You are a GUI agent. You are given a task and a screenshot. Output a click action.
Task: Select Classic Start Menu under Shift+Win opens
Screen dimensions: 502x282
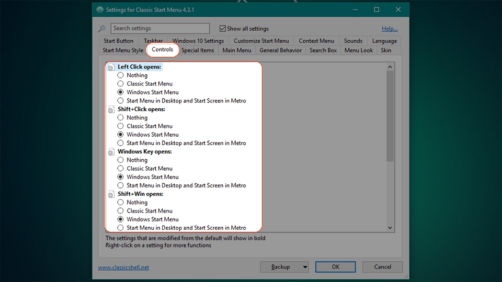pos(120,210)
